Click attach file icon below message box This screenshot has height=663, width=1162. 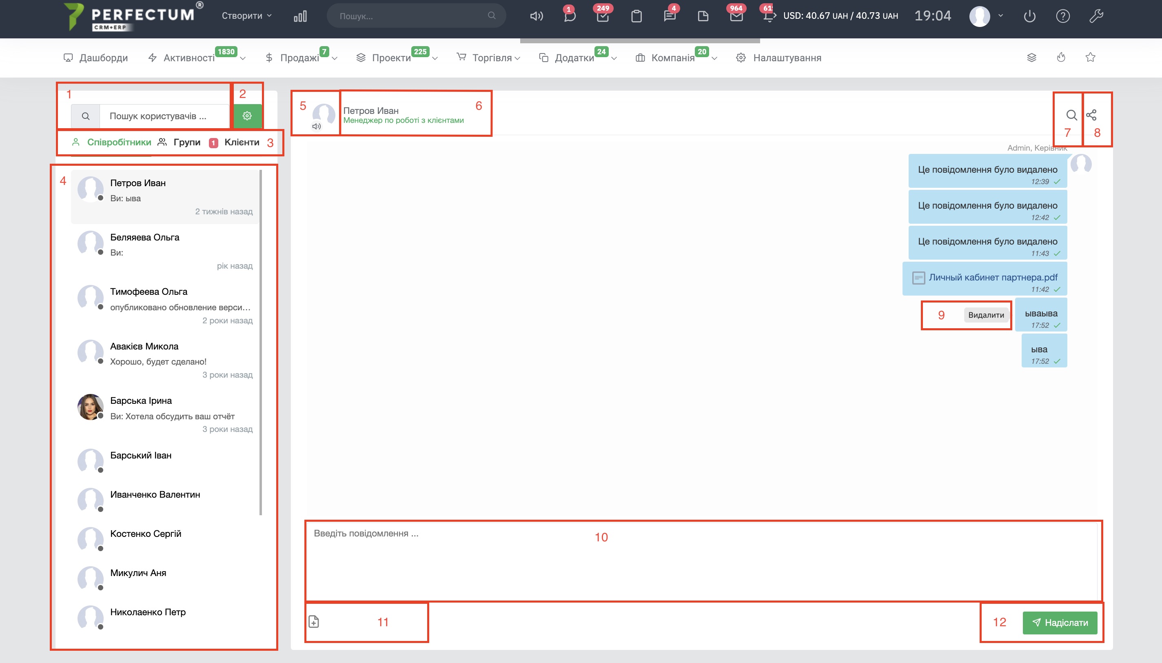pos(313,621)
